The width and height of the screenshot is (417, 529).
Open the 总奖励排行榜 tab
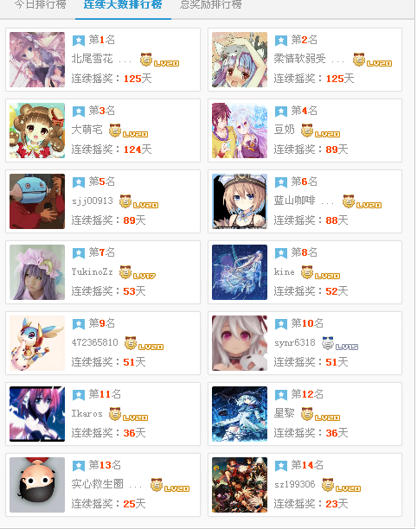click(211, 4)
